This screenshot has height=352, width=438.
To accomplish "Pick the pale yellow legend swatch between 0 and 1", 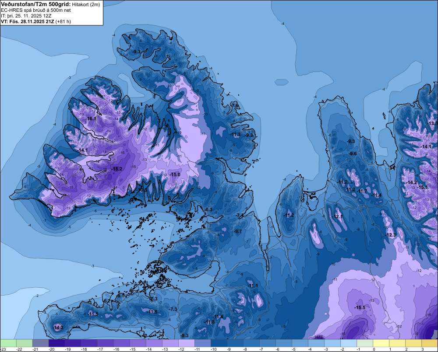I will (381, 343).
